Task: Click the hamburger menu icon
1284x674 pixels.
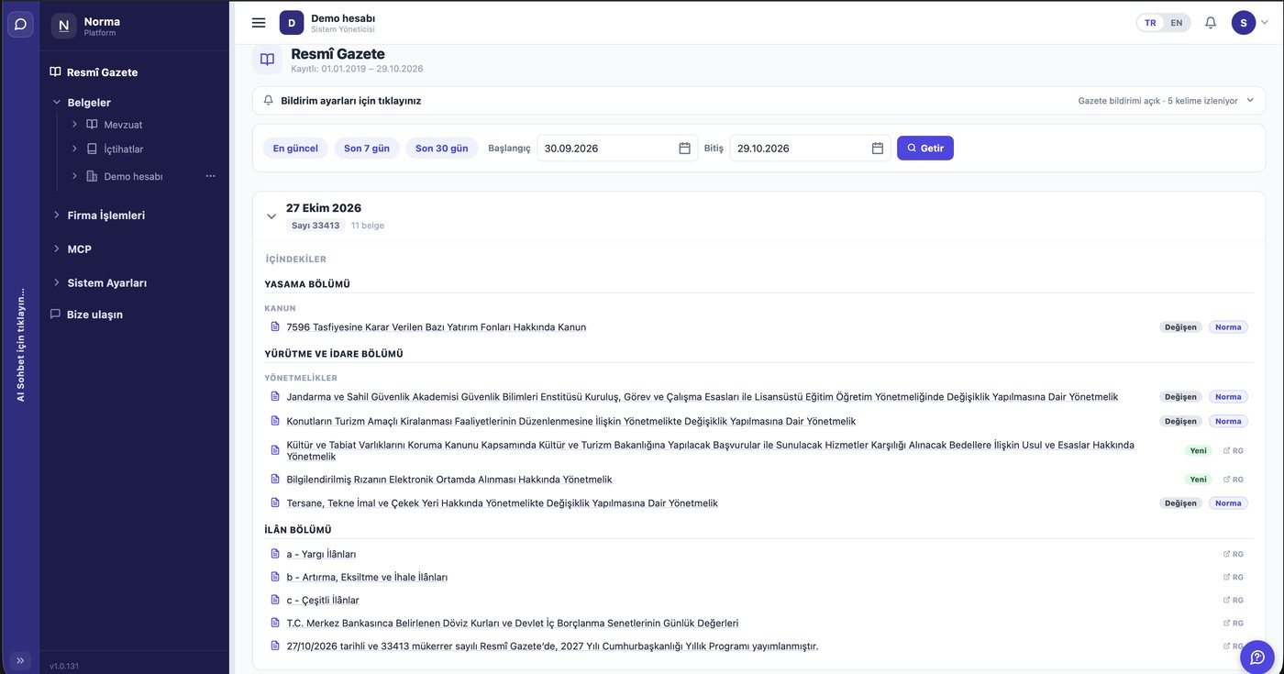Action: [x=259, y=23]
